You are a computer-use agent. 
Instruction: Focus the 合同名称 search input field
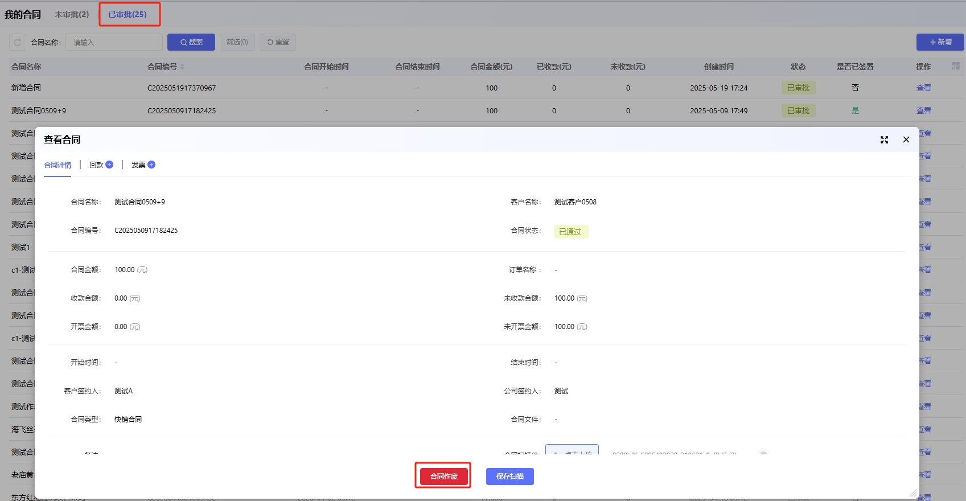point(114,43)
